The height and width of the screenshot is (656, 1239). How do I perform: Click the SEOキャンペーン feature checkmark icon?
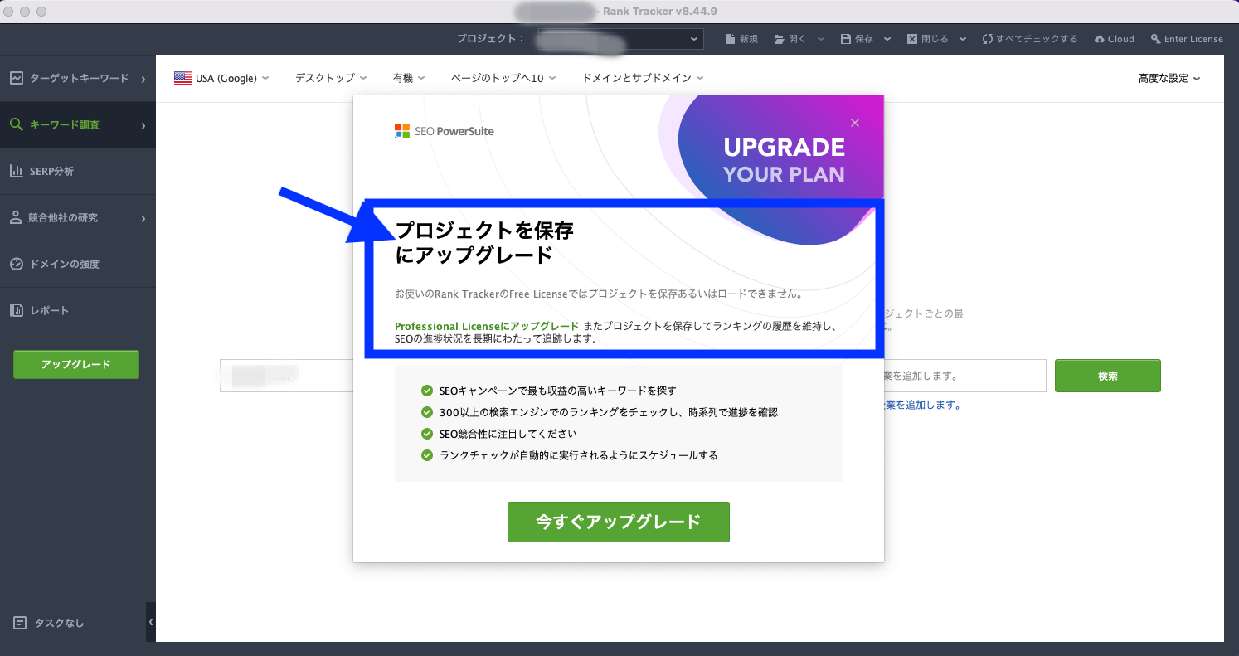(x=427, y=391)
